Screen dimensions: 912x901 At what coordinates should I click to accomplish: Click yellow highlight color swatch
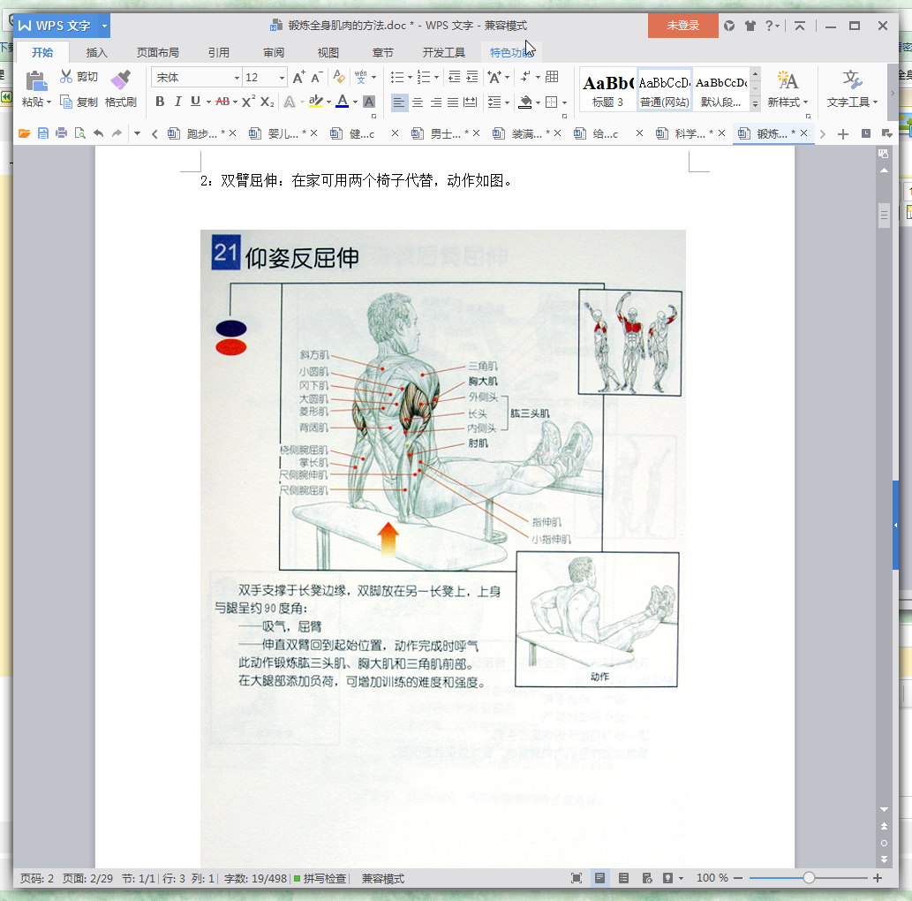pos(316,102)
